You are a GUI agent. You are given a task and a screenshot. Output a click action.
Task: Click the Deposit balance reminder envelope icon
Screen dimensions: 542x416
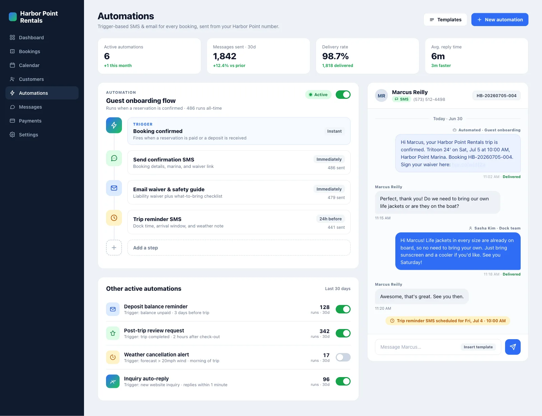113,309
